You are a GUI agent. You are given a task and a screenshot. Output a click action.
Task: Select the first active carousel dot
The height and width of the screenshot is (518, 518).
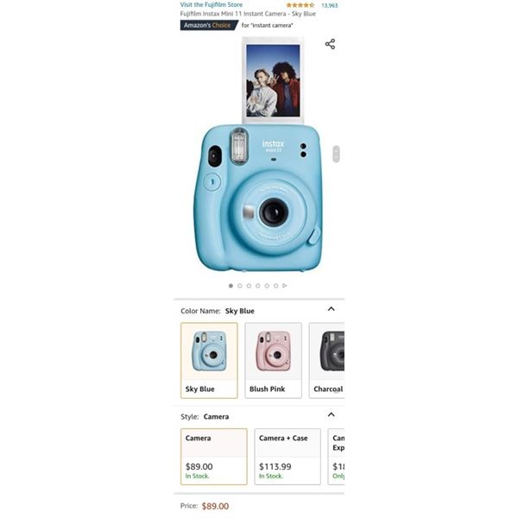click(231, 286)
